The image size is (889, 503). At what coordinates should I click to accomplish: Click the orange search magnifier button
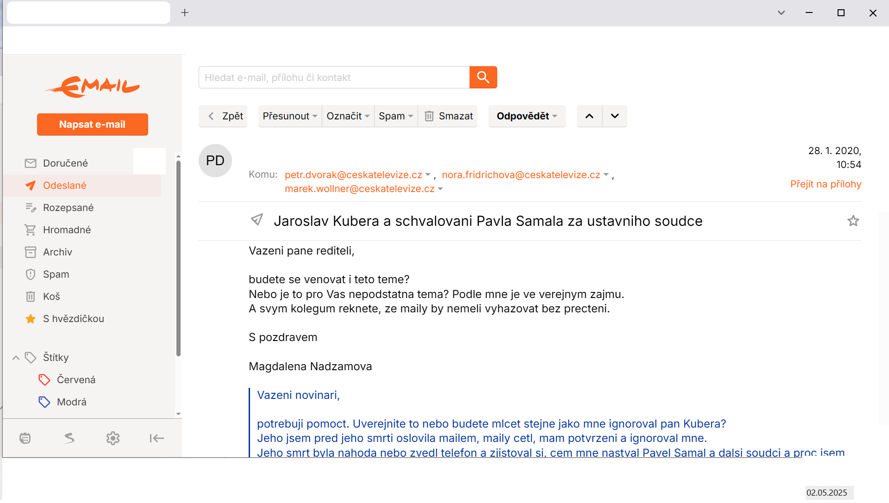coord(483,77)
